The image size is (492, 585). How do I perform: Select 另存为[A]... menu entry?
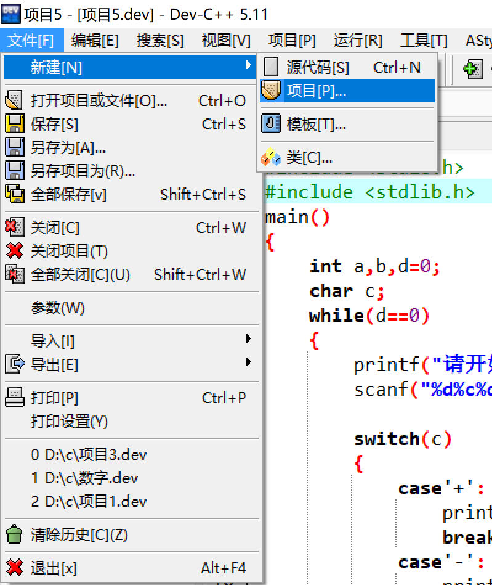[x=131, y=147]
